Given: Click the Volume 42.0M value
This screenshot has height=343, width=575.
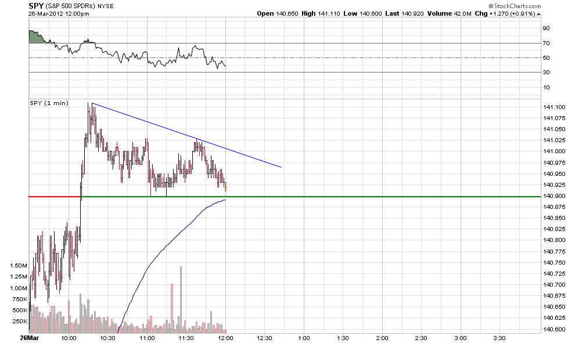Looking at the screenshot, I should [449, 13].
